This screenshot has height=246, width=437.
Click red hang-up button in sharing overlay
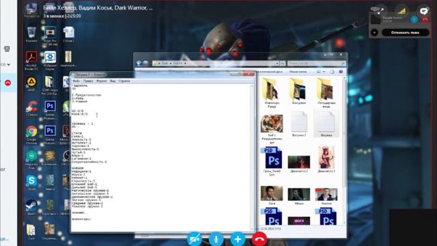[x=425, y=19]
